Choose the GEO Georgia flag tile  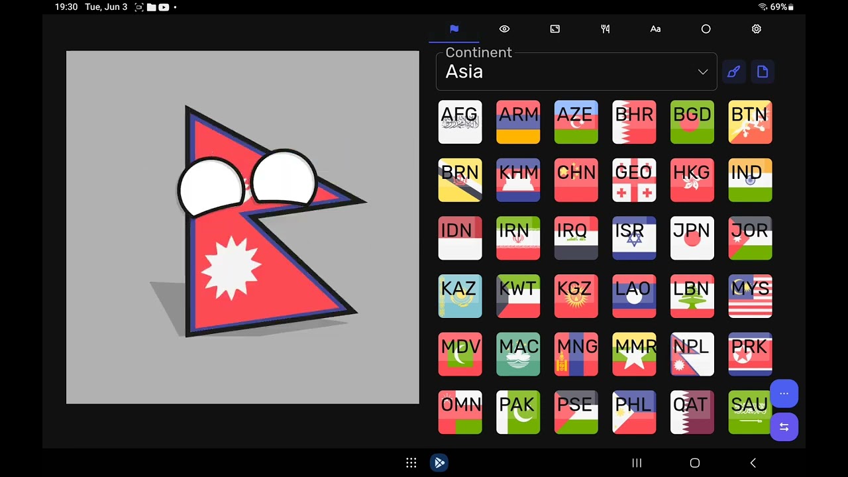pos(634,180)
